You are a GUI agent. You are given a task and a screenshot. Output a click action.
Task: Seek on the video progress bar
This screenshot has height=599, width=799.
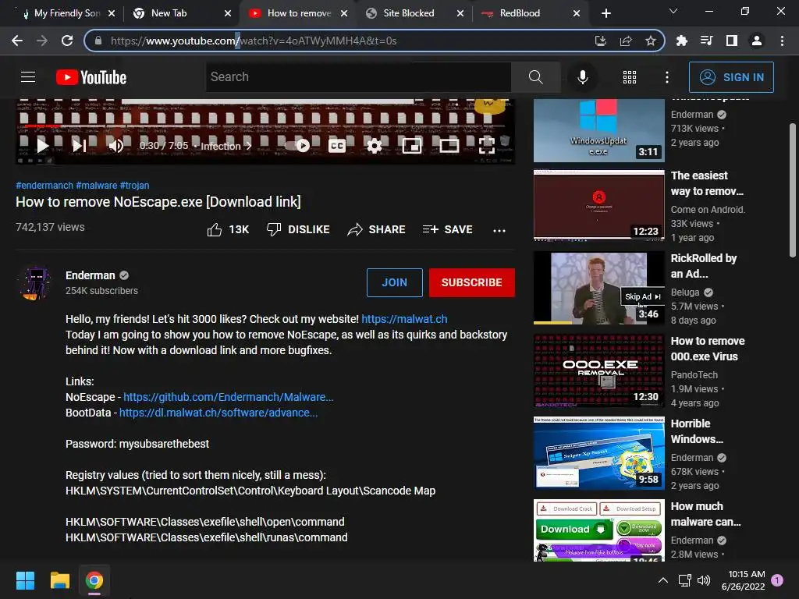click(265, 126)
